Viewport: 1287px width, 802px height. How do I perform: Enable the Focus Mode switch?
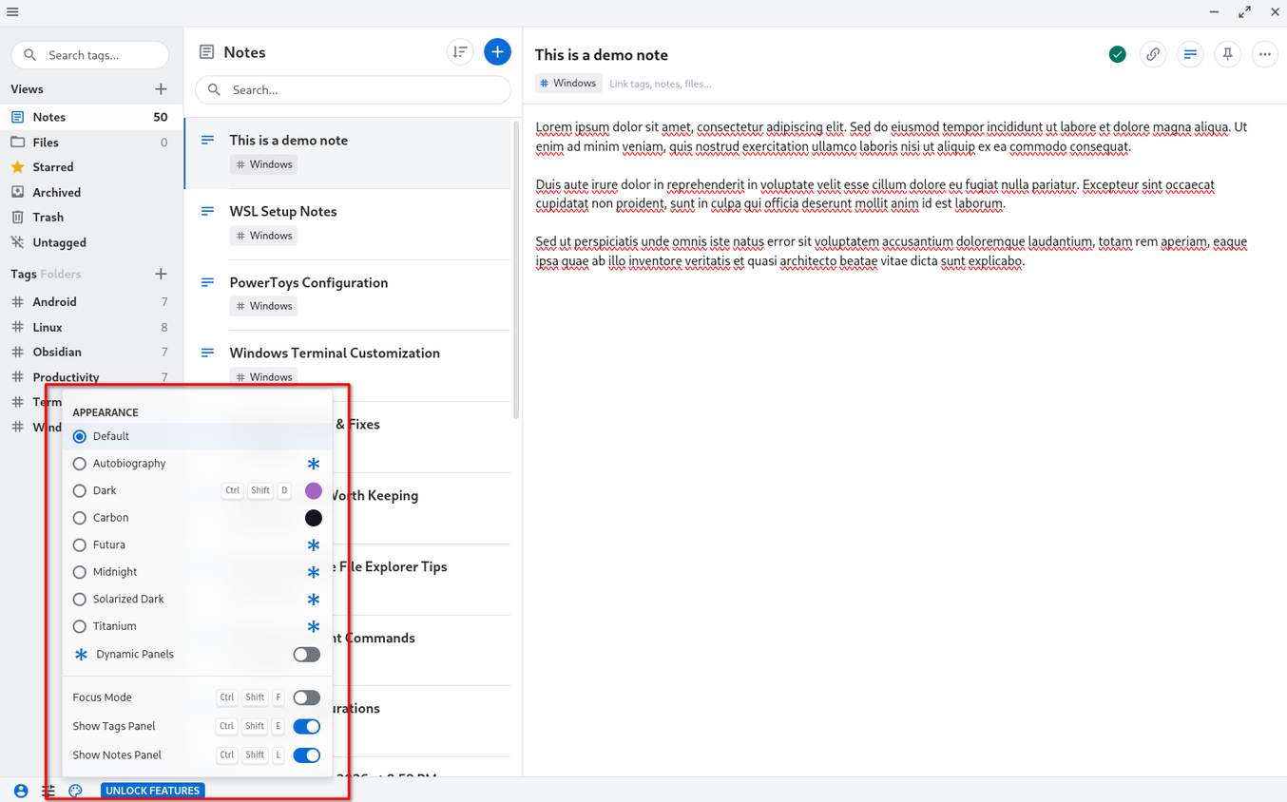click(x=306, y=697)
